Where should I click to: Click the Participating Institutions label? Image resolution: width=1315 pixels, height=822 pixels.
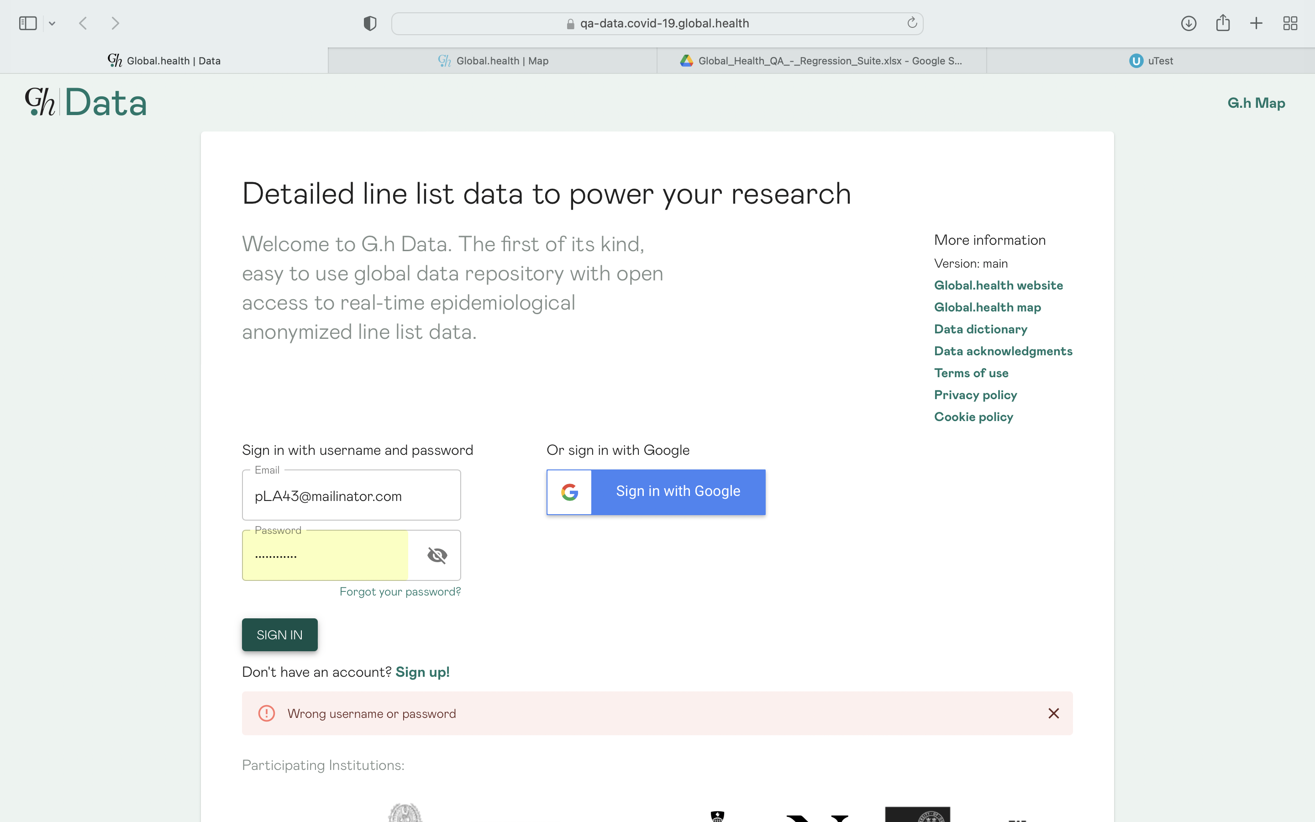pyautogui.click(x=323, y=765)
